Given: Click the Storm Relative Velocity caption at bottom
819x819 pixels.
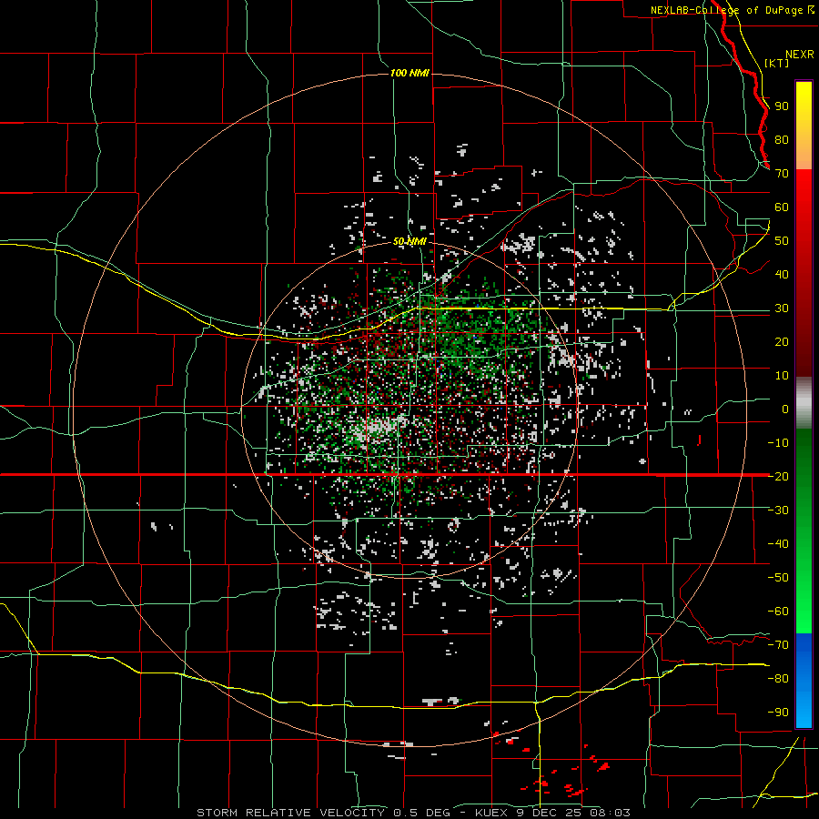Looking at the screenshot, I should (x=413, y=813).
